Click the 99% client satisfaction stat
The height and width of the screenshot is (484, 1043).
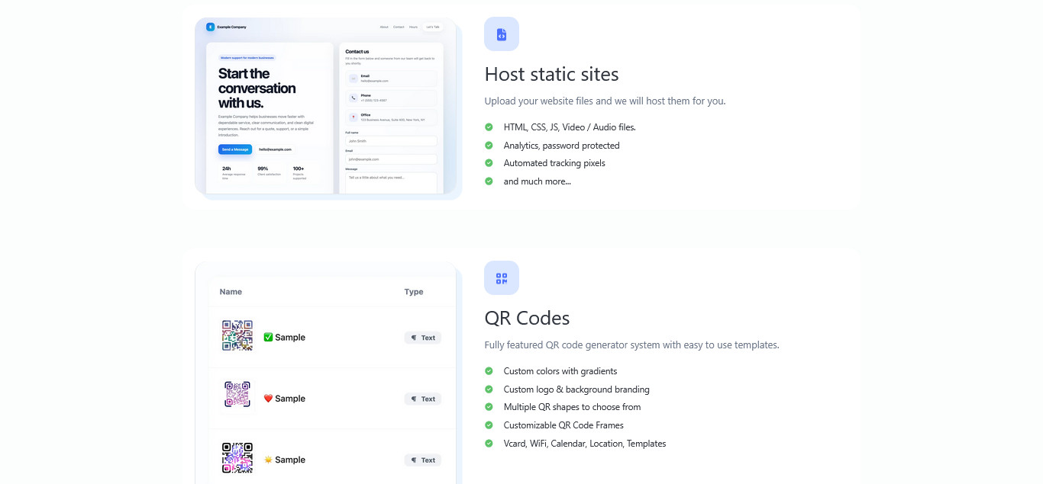click(x=269, y=171)
